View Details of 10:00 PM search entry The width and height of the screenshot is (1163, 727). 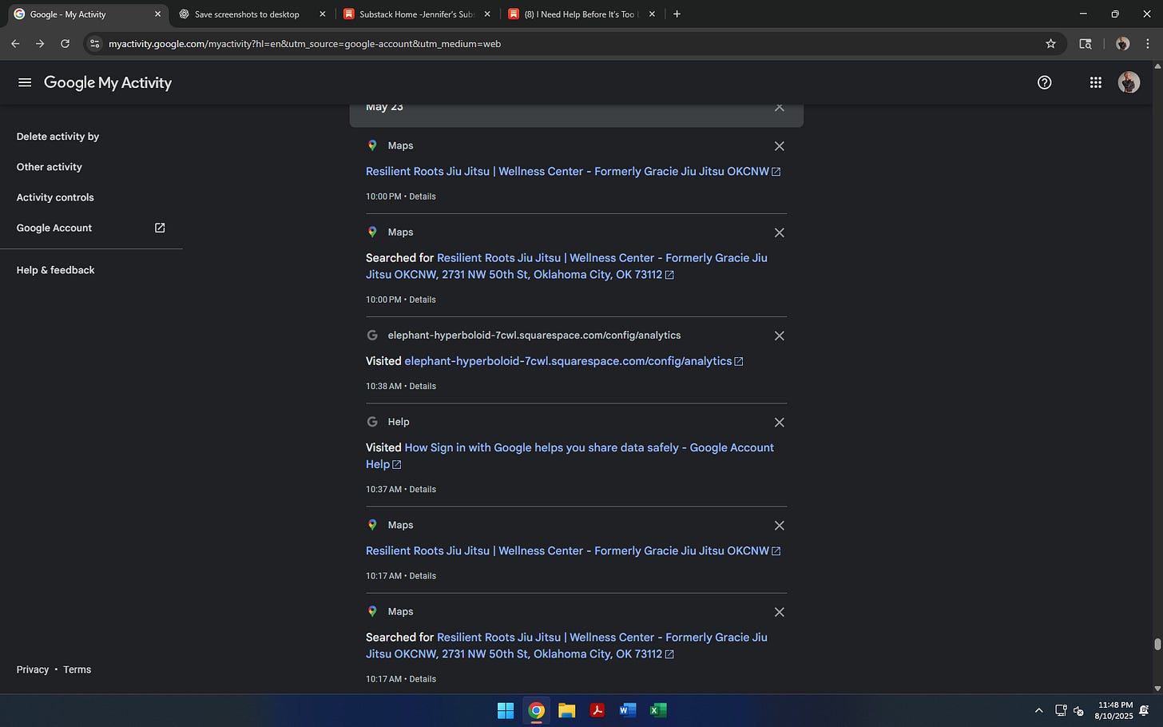423,300
